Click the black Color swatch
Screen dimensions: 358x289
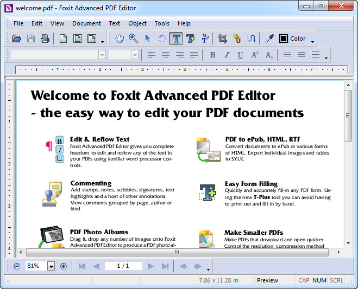coord(283,38)
